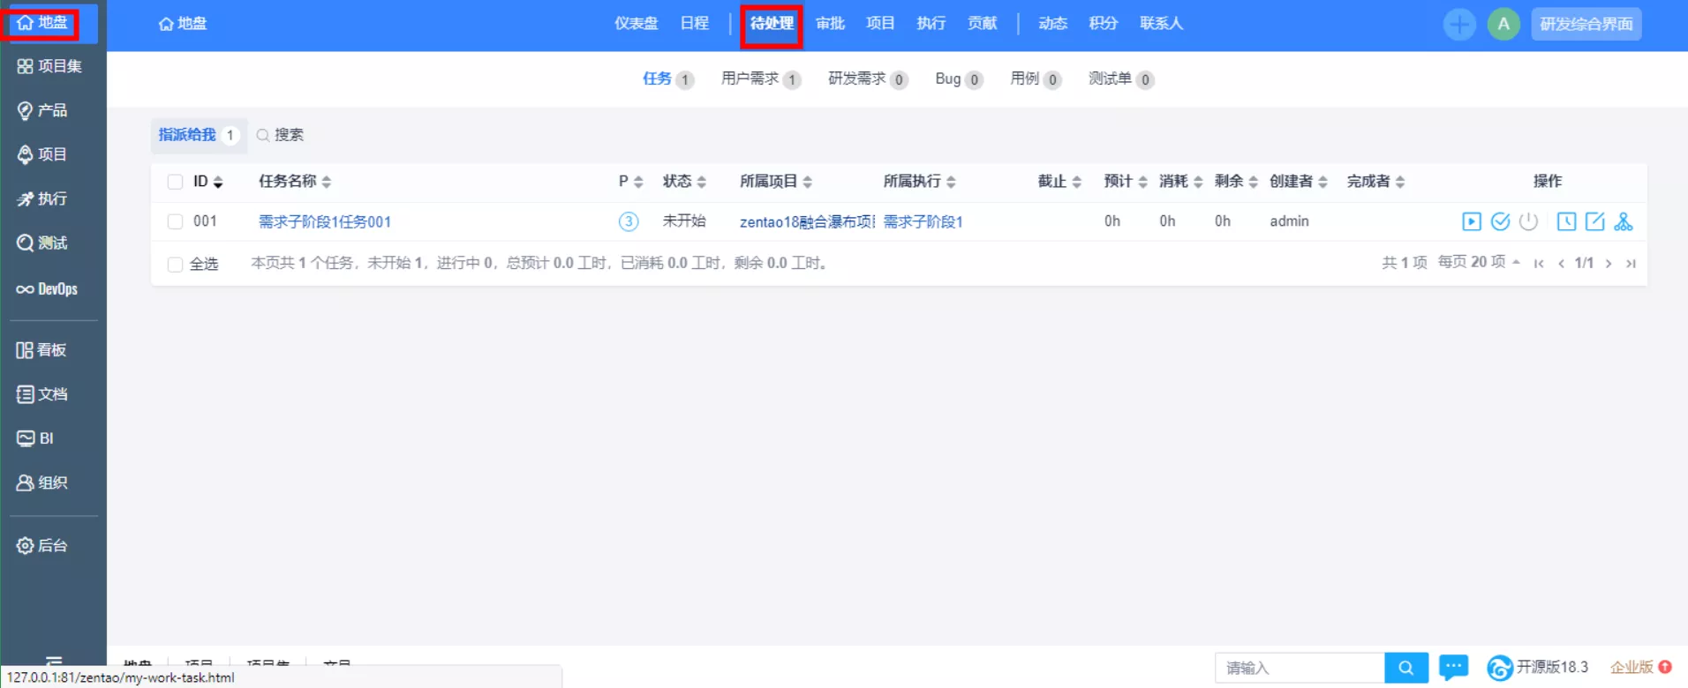The height and width of the screenshot is (688, 1688).
Task: Sort by 所属执行 column
Action: [919, 182]
